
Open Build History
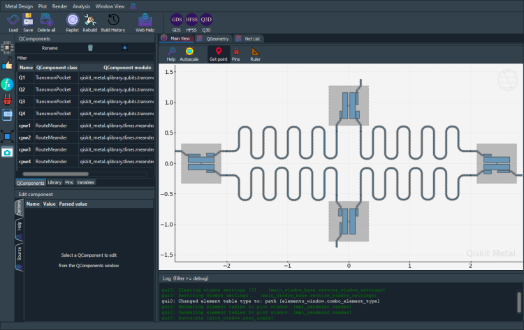pos(113,23)
